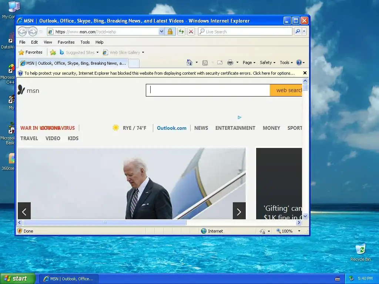Click the tray keyboard icon
Screen dimensions: 379x284
click(x=338, y=279)
